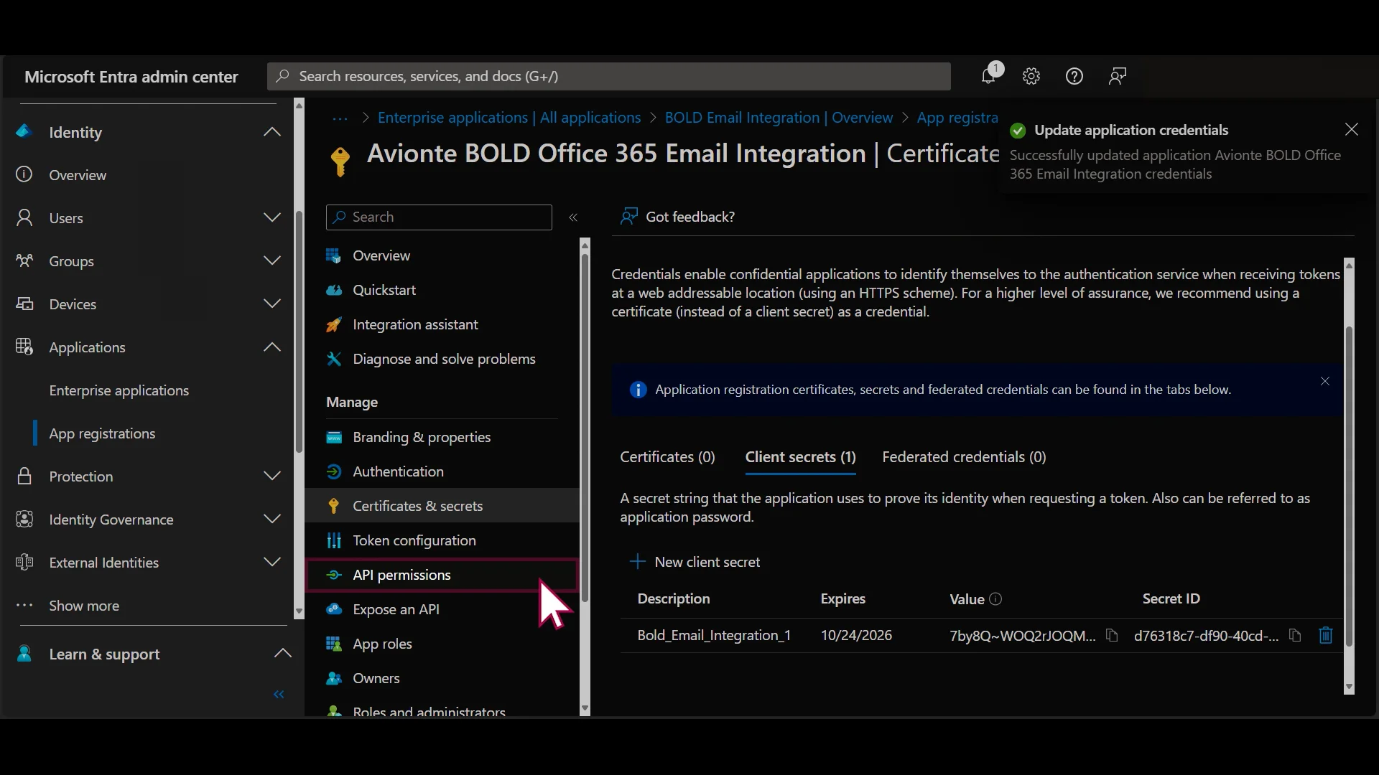The width and height of the screenshot is (1379, 775).
Task: Open API permissions
Action: click(x=442, y=576)
